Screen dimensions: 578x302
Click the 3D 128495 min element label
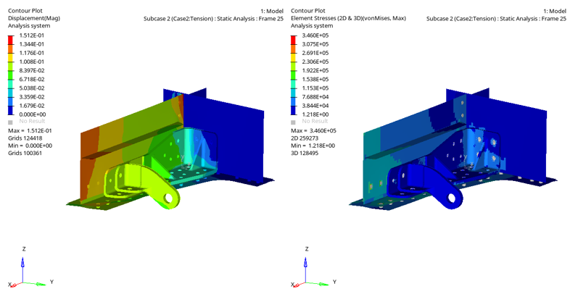point(307,153)
